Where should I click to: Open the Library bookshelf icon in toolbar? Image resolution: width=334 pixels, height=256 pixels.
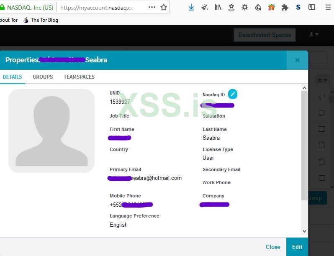[x=218, y=8]
